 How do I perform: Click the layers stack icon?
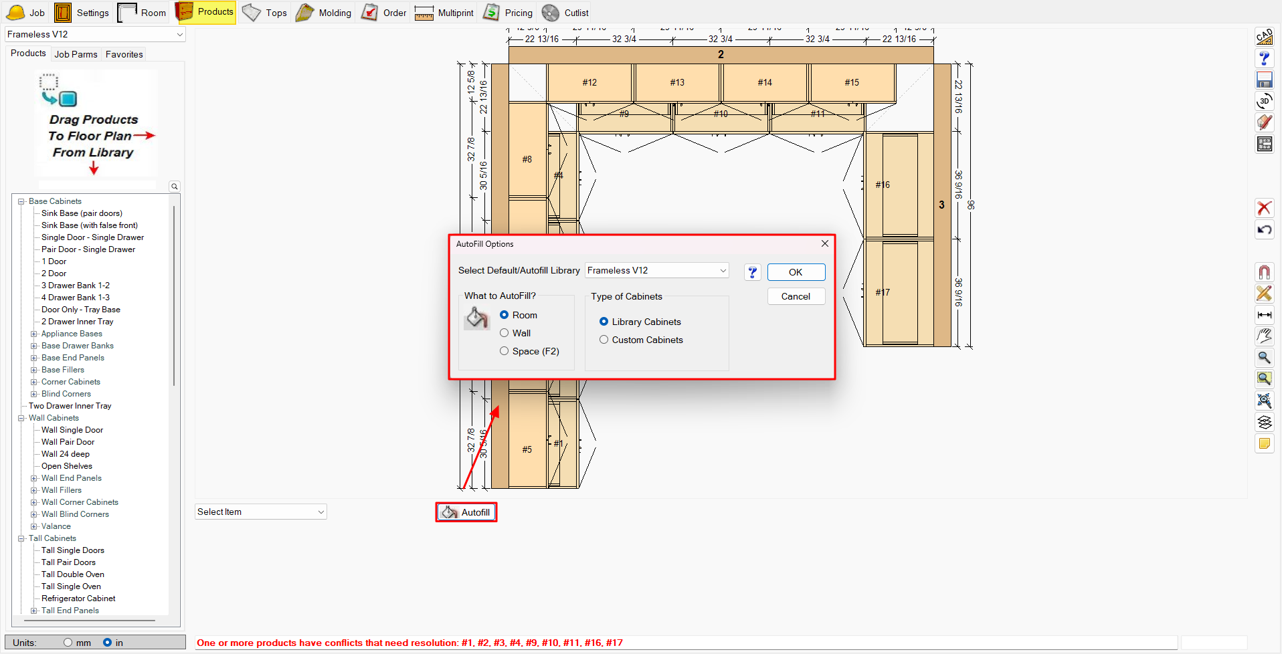pyautogui.click(x=1264, y=422)
